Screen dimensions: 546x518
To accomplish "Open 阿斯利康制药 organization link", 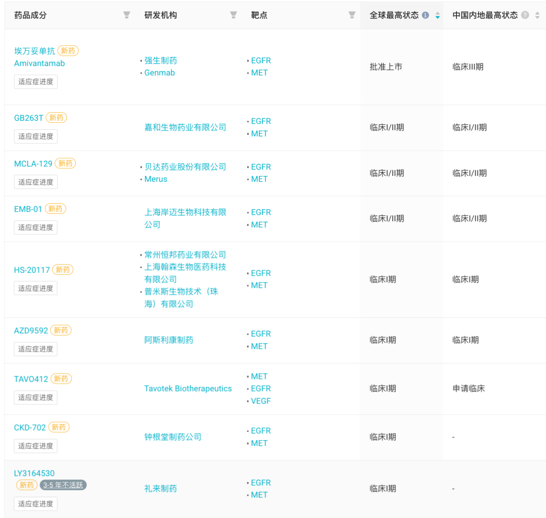I will (x=168, y=340).
